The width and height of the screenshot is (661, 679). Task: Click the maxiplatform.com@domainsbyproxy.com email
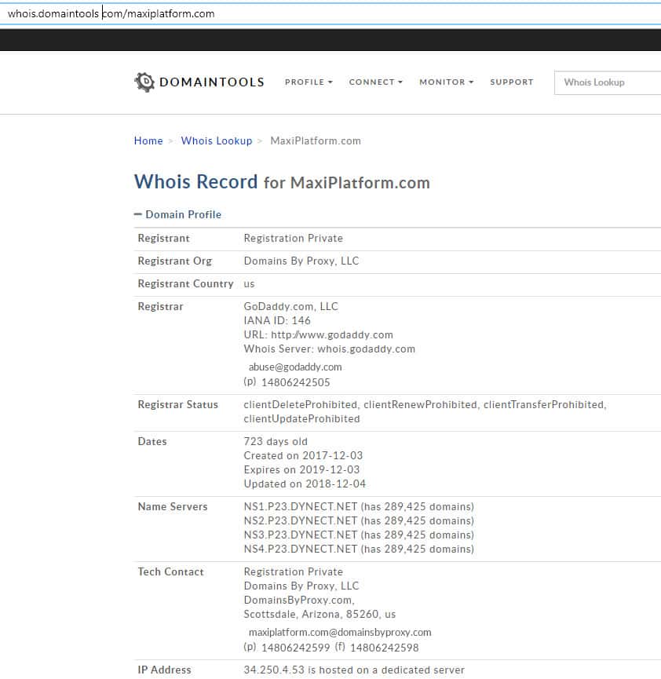(340, 632)
